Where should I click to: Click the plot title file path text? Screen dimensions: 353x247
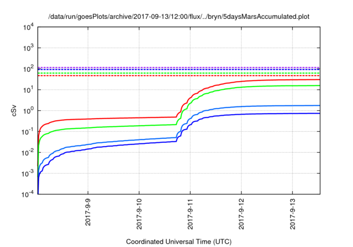179,17
